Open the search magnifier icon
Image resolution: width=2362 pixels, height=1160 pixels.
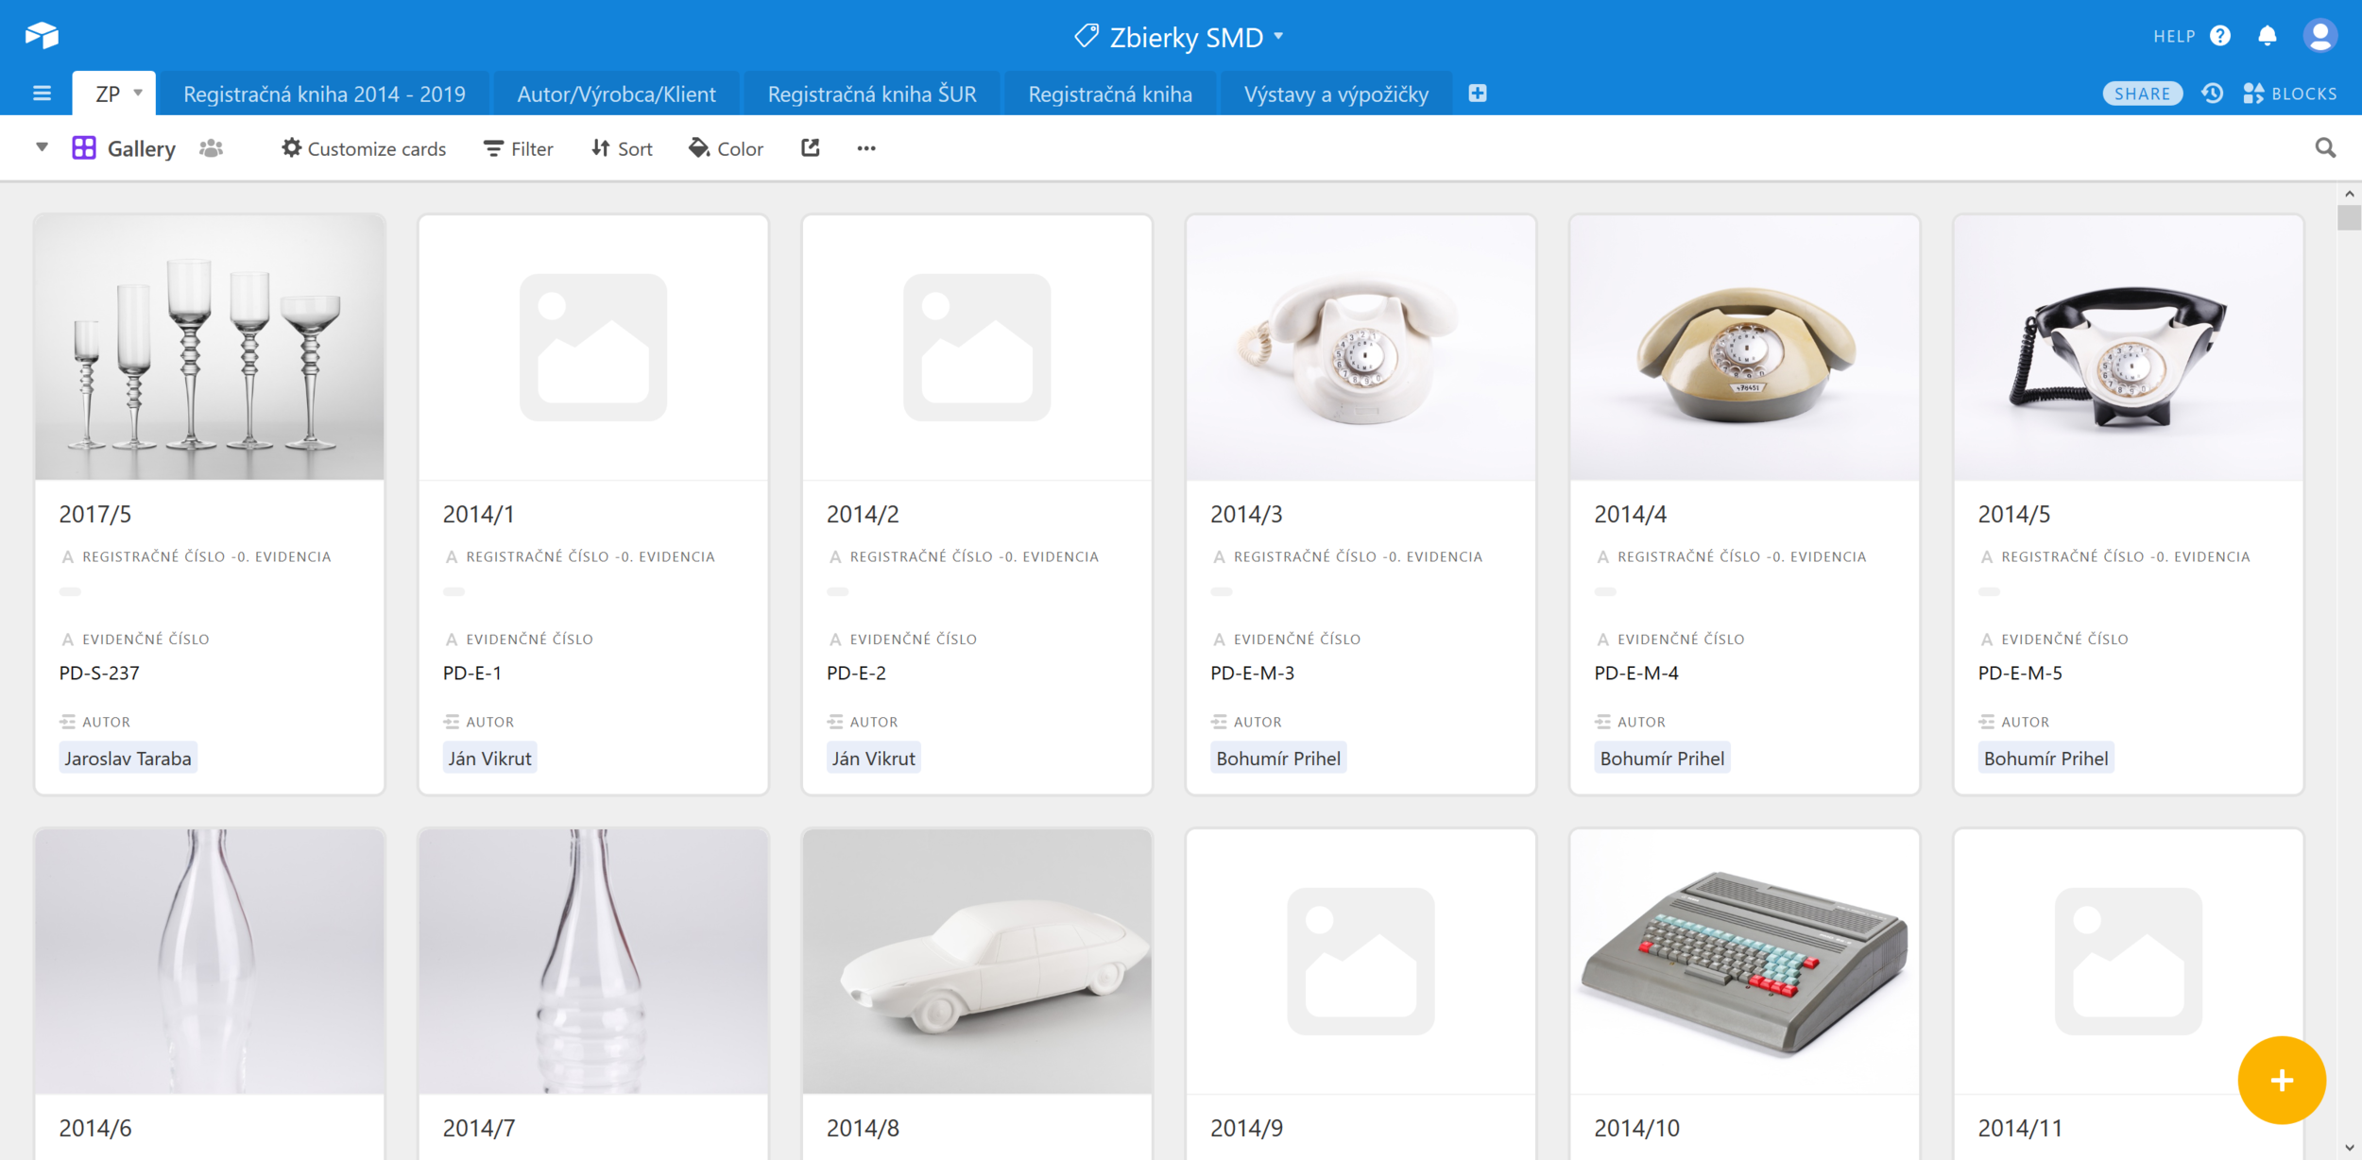tap(2325, 148)
